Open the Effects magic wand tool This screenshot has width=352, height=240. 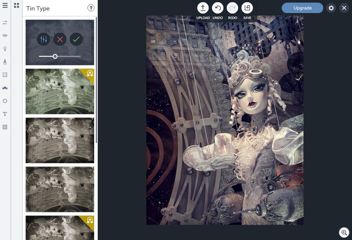[5, 49]
